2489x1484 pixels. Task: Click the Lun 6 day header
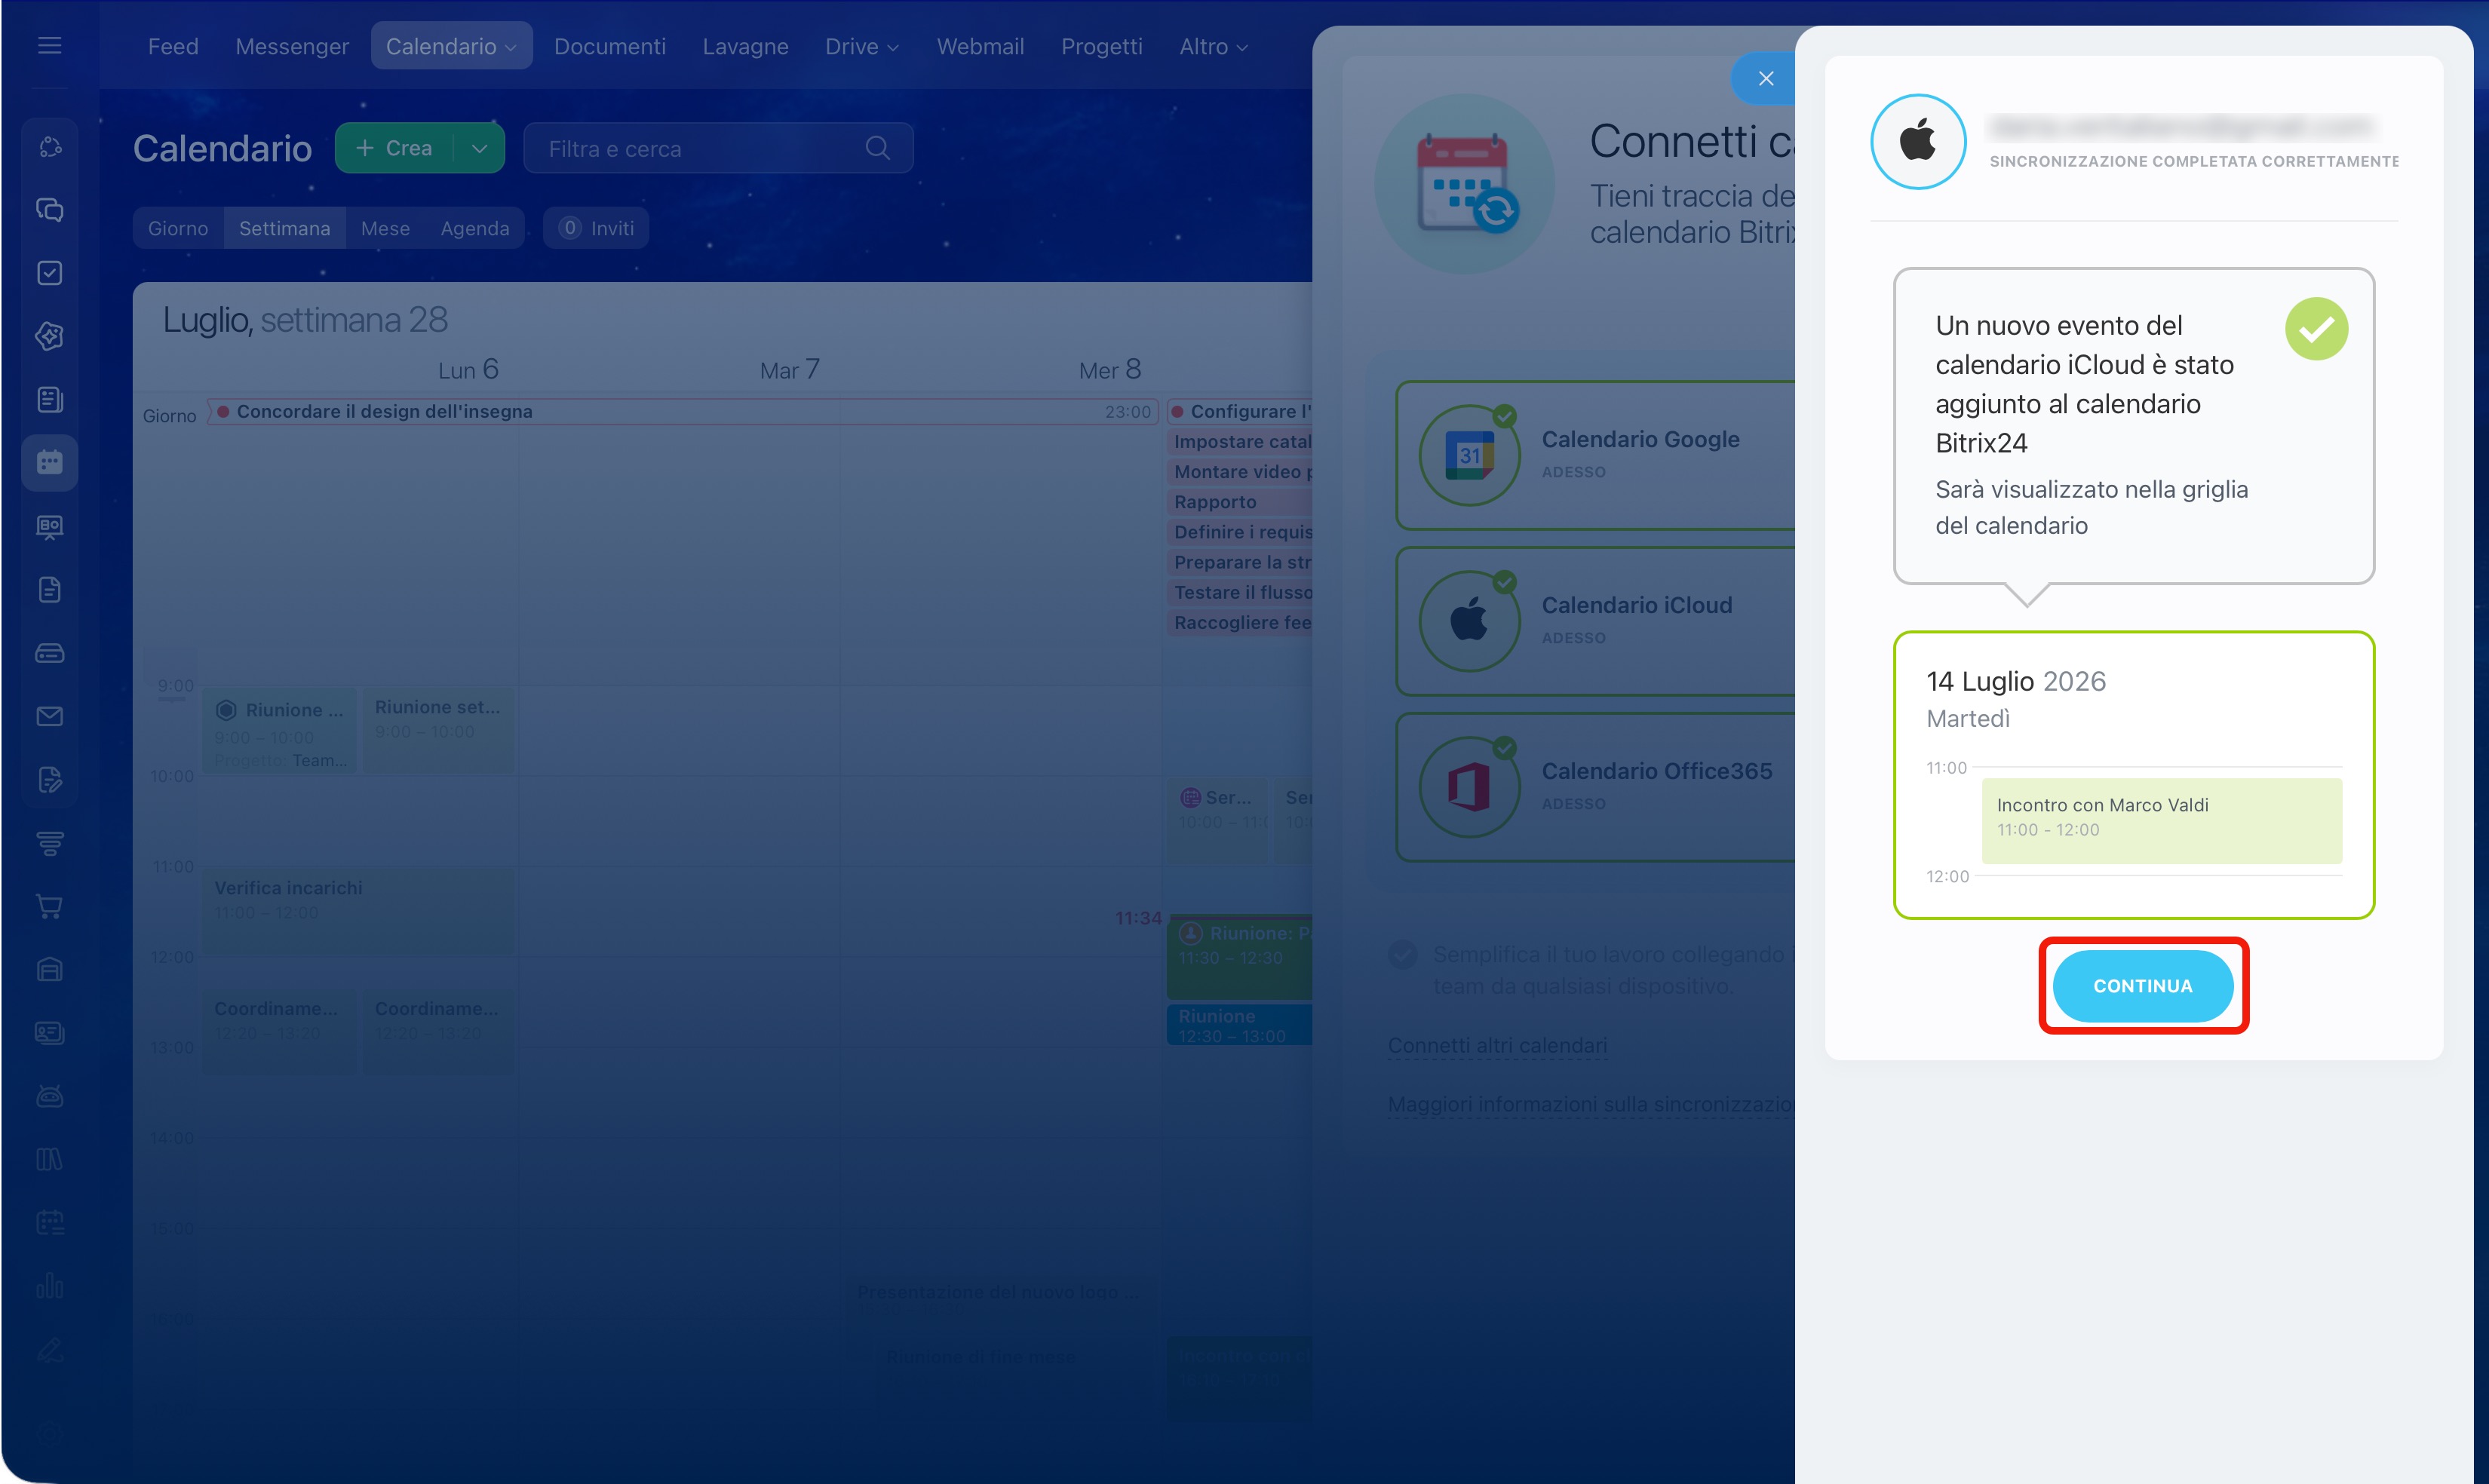coord(468,370)
